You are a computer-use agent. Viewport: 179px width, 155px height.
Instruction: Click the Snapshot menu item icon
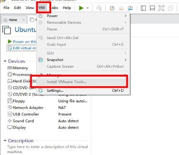[41, 60]
